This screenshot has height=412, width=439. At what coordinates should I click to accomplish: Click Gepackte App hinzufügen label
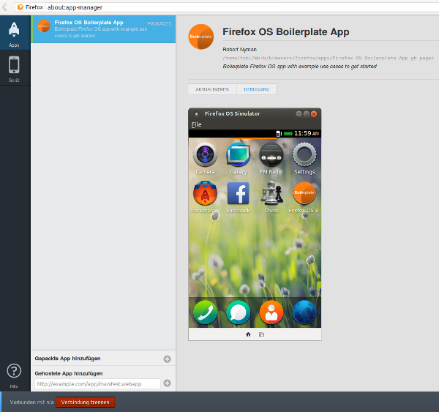[67, 359]
